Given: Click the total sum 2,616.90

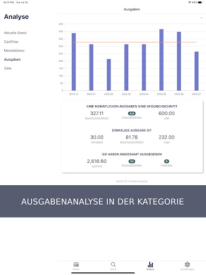Looking at the screenshot, I should click(x=97, y=161).
